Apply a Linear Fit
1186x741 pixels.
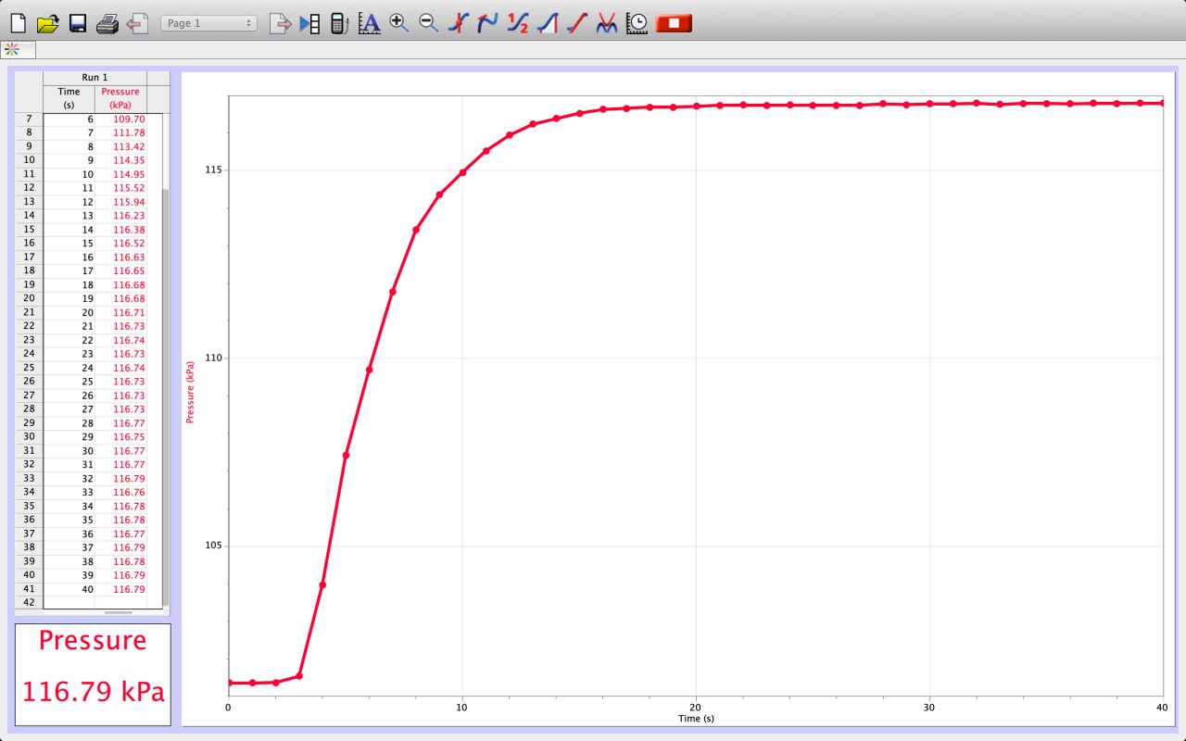(x=577, y=23)
